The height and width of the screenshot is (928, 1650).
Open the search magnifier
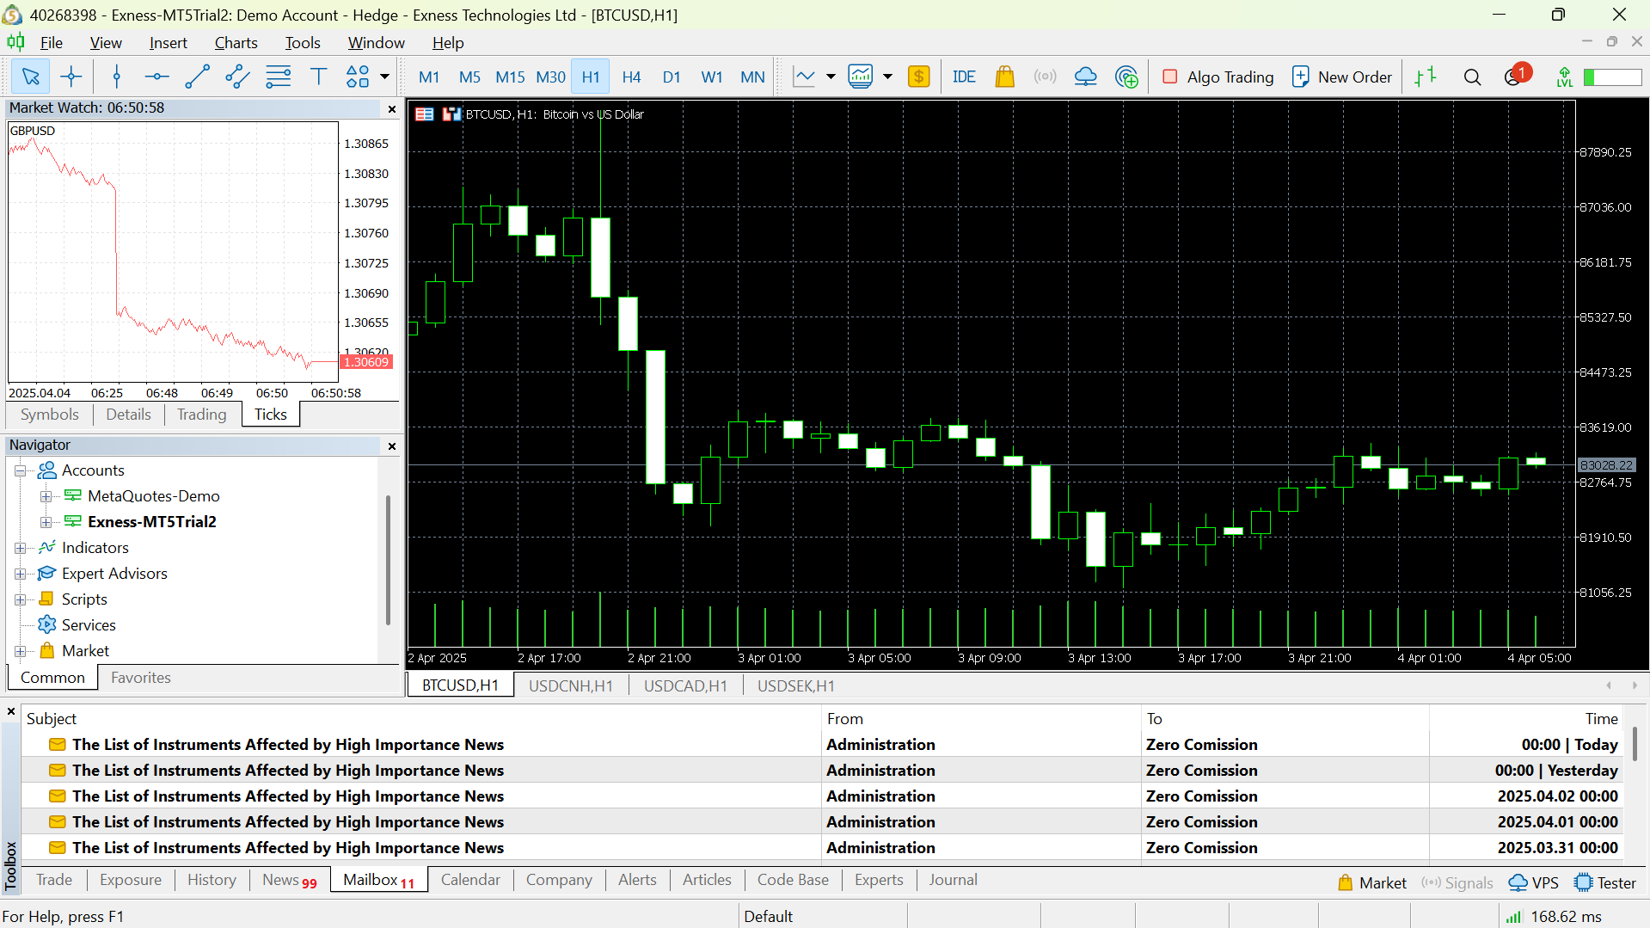(1472, 77)
